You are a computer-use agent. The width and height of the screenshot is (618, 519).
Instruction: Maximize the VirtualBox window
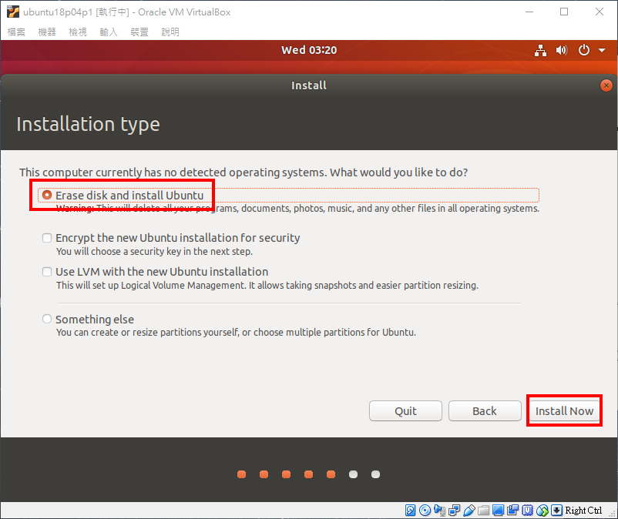(564, 12)
